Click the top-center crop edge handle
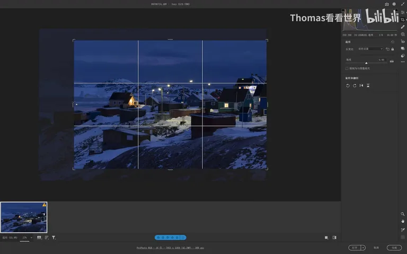This screenshot has height=254, width=407. pos(170,40)
